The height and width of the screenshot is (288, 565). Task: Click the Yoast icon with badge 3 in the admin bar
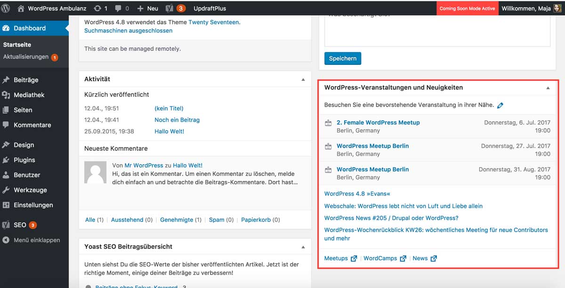[170, 8]
